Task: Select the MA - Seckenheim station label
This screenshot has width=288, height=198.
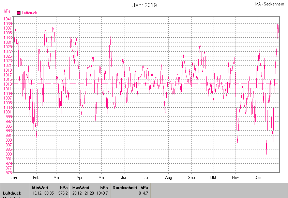Action: click(269, 4)
